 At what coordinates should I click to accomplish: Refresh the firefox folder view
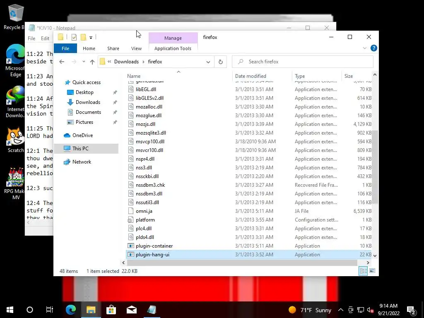(x=220, y=62)
